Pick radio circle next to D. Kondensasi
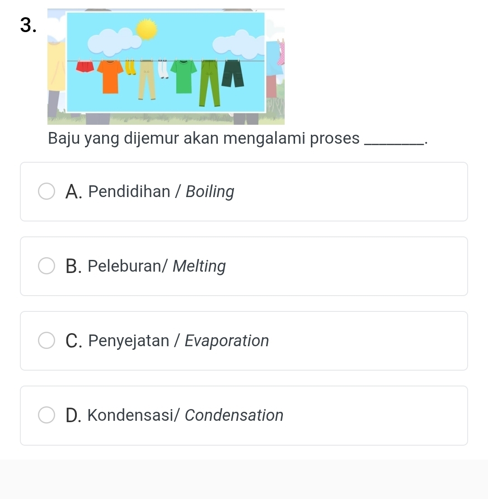 click(47, 415)
